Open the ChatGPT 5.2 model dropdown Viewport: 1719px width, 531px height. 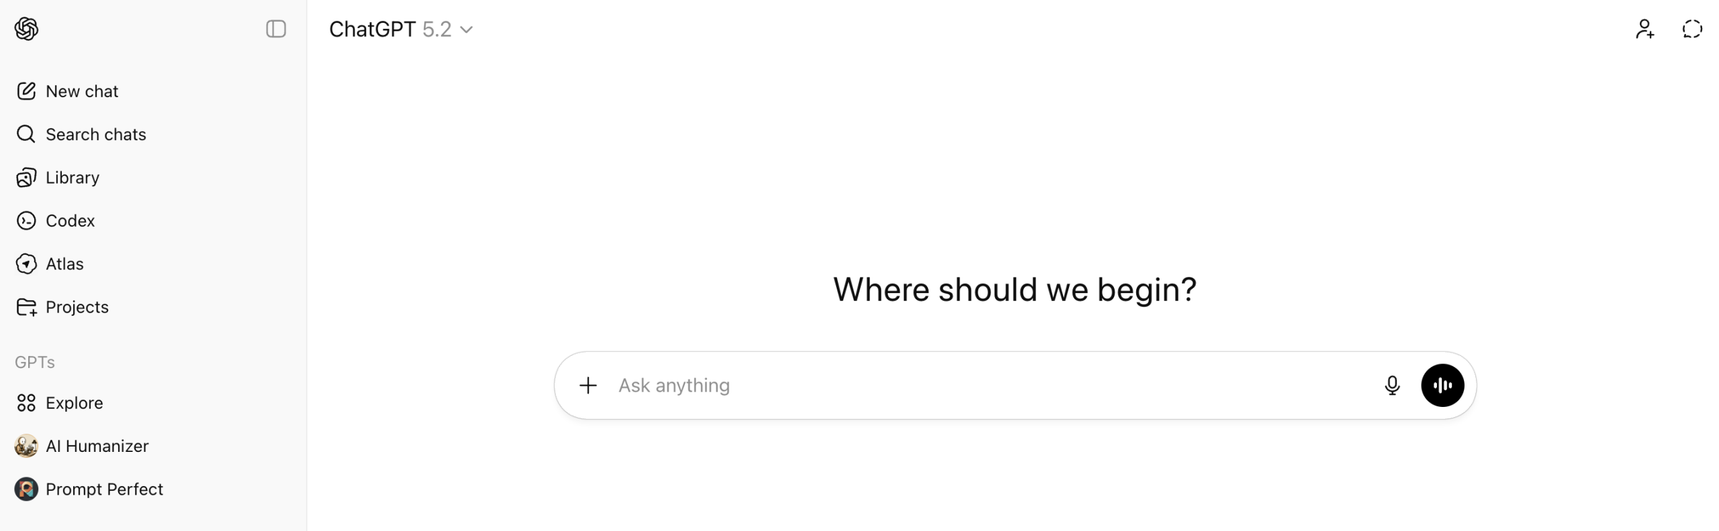(x=401, y=29)
